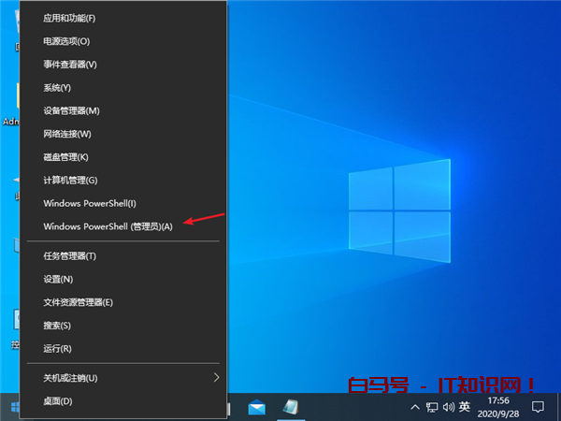Open the notification action center icon

pos(538,408)
